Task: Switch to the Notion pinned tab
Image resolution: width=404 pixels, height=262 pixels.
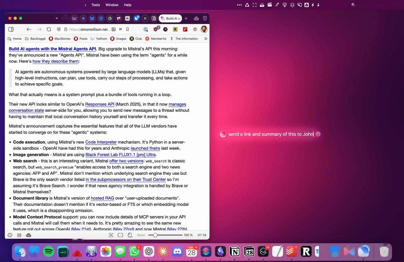Action: point(154,18)
